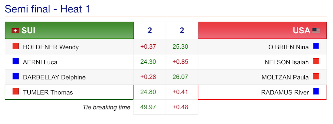The width and height of the screenshot is (333, 124).
Task: Select the SUI team header
Action: pyautogui.click(x=69, y=30)
